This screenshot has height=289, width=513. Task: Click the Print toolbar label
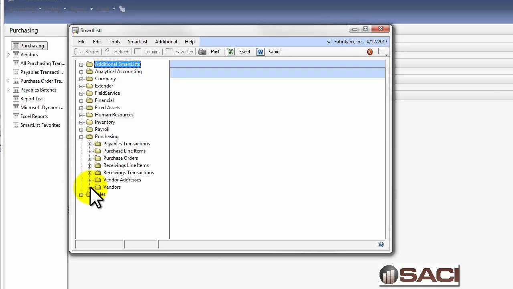215,52
